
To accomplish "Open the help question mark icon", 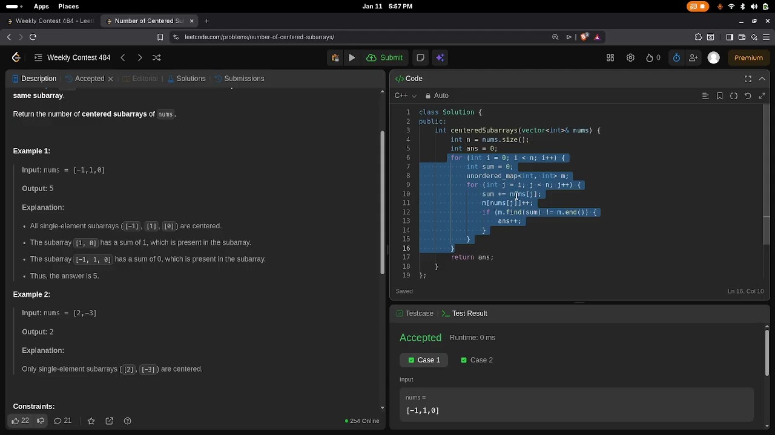I will 128,421.
